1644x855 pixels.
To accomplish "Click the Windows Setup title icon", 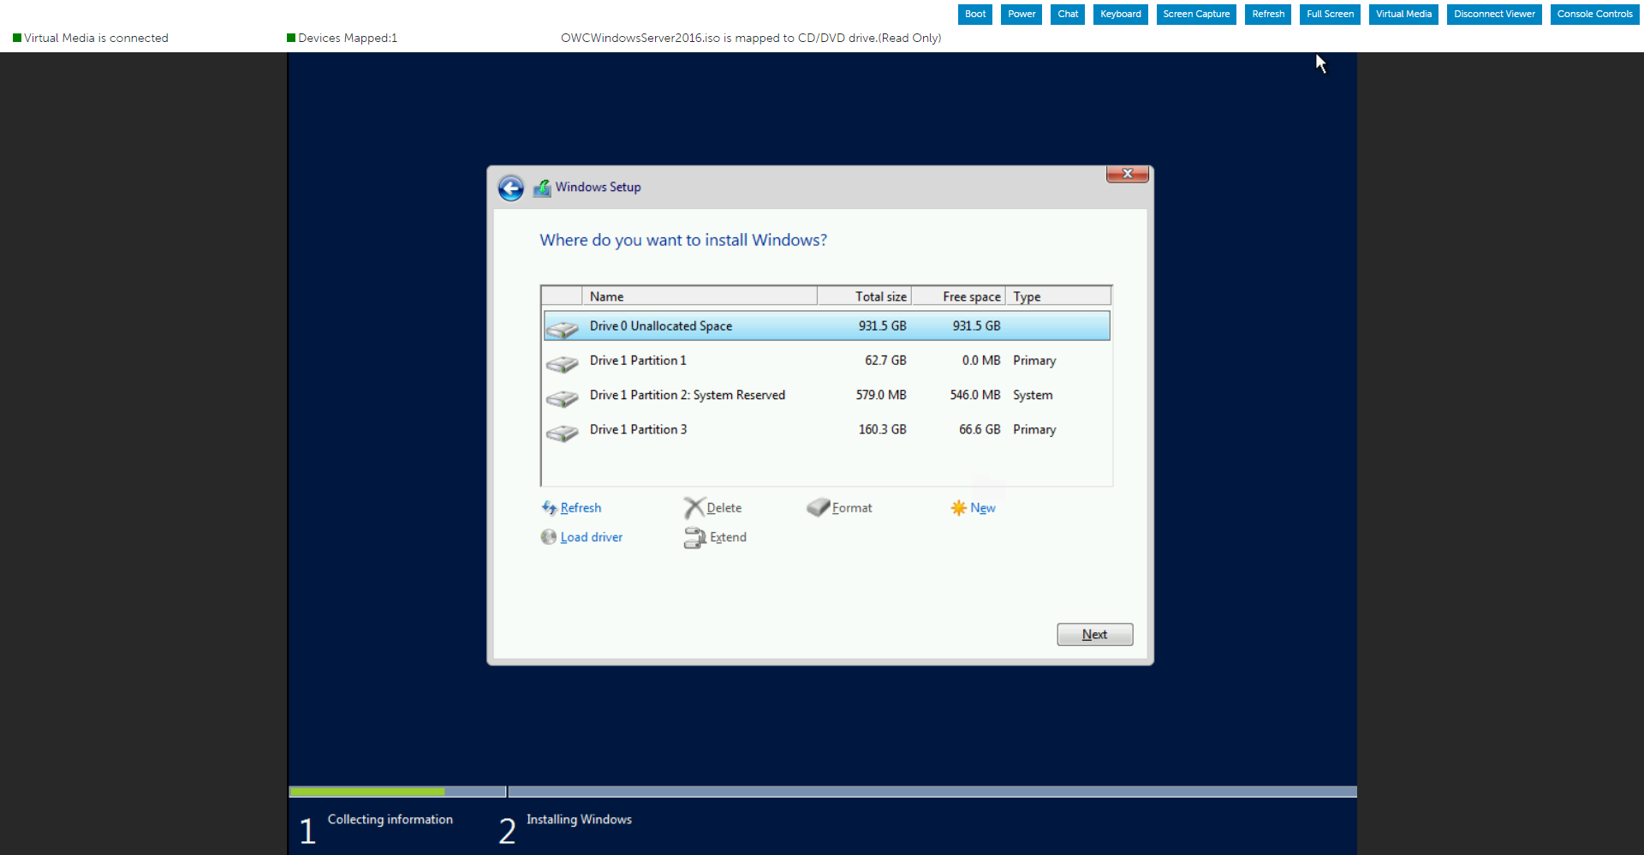I will point(542,188).
